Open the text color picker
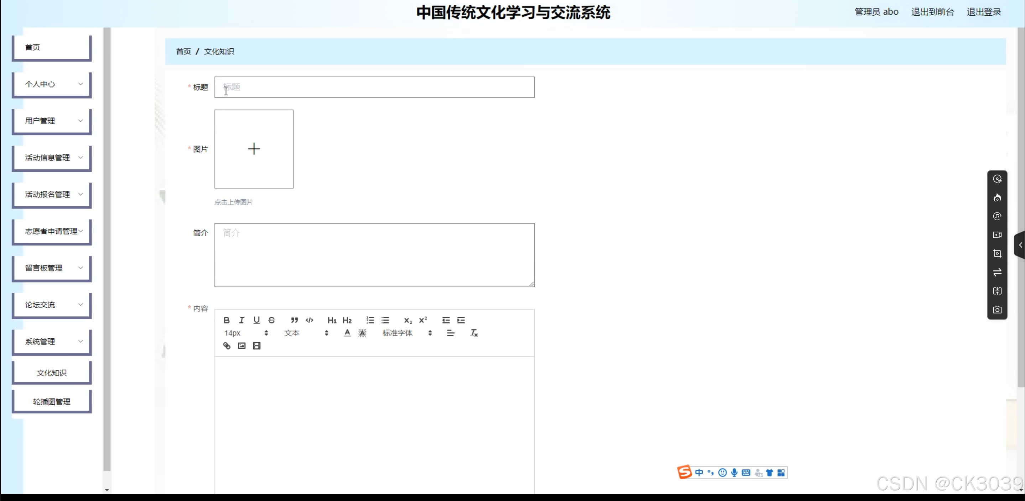Image resolution: width=1025 pixels, height=501 pixels. (347, 333)
